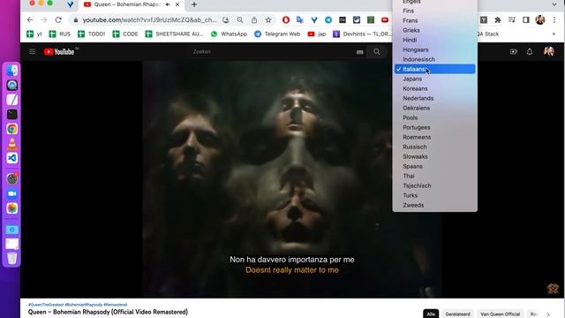
Task: Open the media controls playlist icon
Action: click(x=512, y=20)
